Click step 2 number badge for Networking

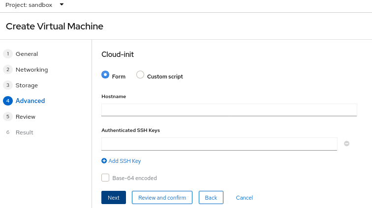click(7, 70)
